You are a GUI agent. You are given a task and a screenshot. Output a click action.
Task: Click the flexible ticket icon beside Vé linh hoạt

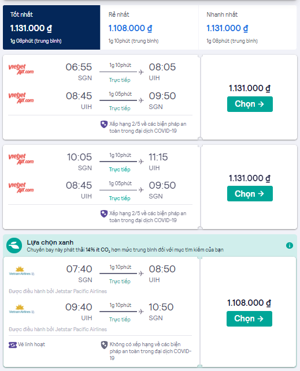click(x=13, y=344)
